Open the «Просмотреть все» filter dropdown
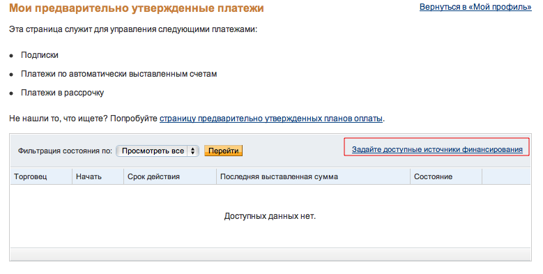Image resolution: width=543 pixels, height=274 pixels. tap(158, 151)
